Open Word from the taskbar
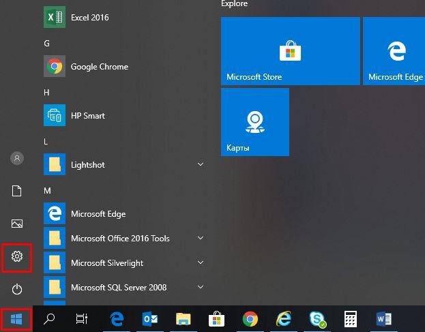Viewport: 425px width, 332px height. click(x=384, y=319)
